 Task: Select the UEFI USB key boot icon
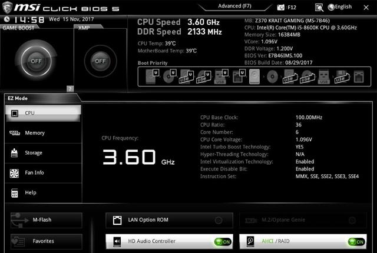point(221,76)
